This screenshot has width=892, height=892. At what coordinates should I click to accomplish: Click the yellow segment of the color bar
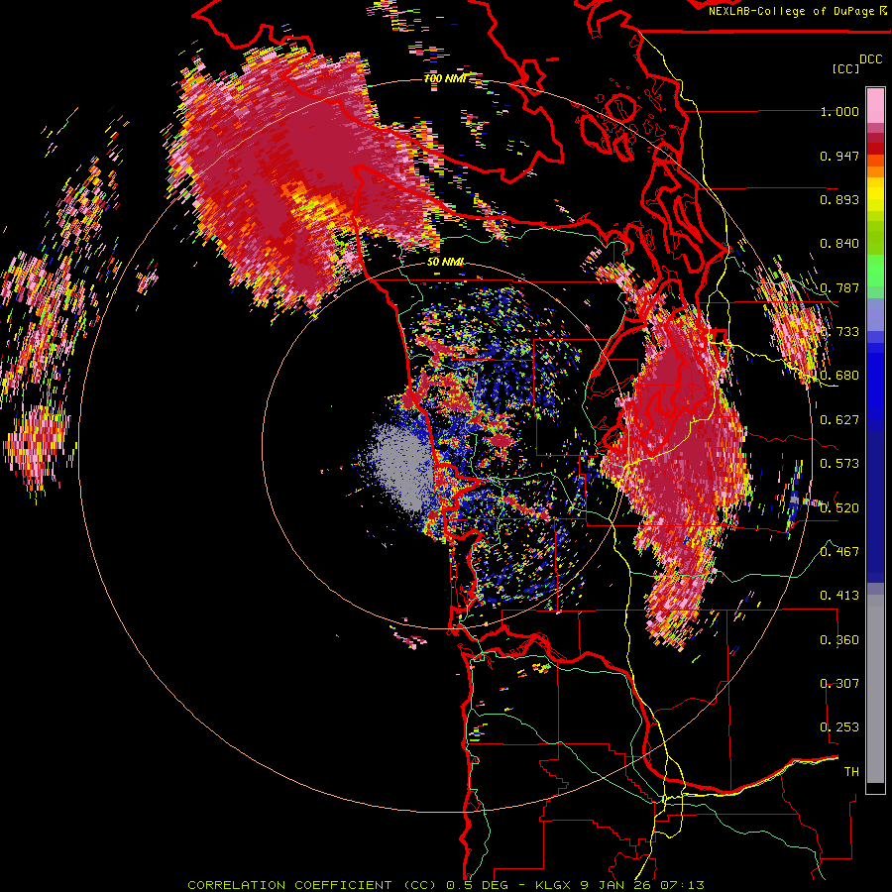pos(875,194)
